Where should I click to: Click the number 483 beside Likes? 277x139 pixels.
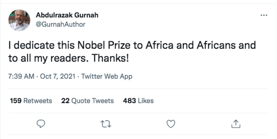(129, 101)
